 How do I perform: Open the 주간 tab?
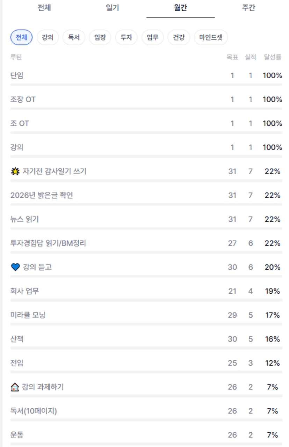coord(248,8)
